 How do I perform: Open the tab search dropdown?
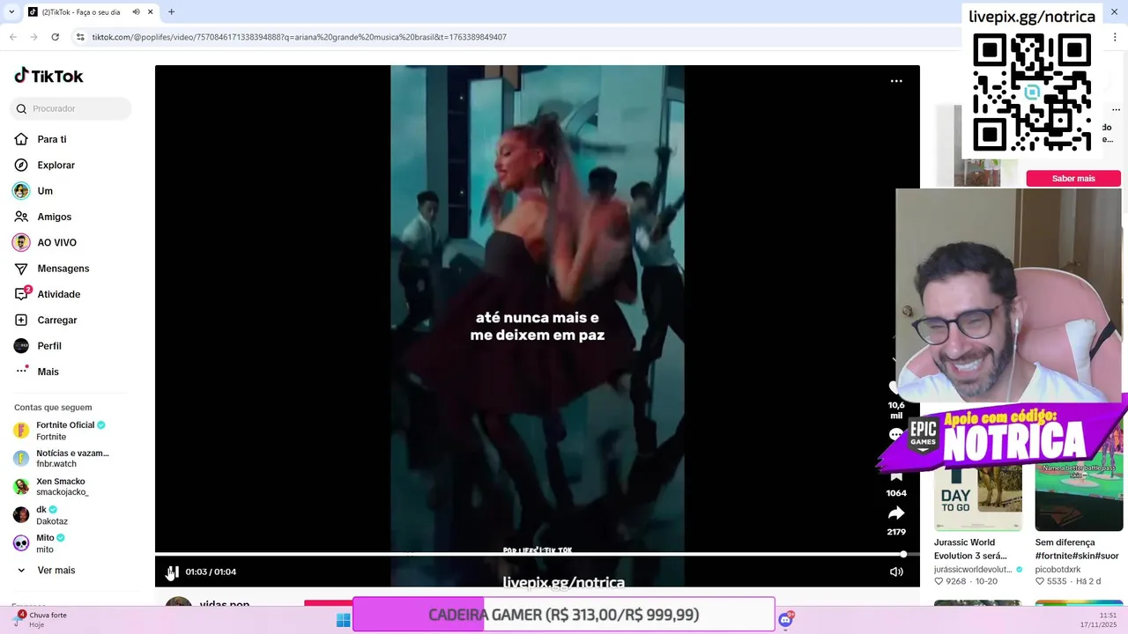11,12
